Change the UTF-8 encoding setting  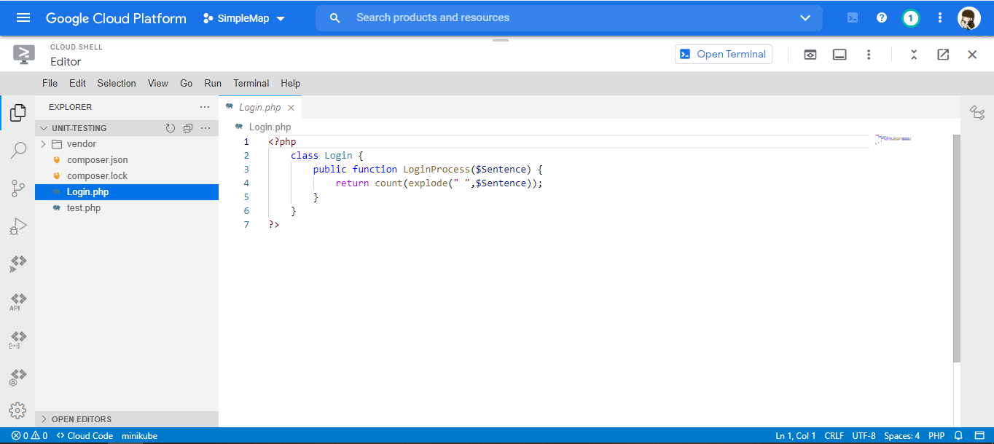864,436
